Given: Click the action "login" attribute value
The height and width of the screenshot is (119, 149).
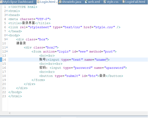Looking at the screenshot, I should 64,52.
